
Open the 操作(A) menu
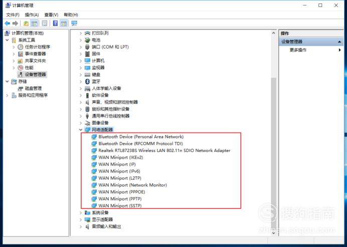point(32,15)
